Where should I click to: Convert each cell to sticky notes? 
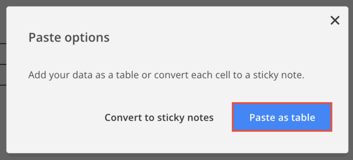point(159,117)
